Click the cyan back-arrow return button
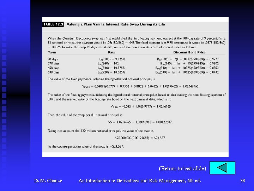 tap(222, 168)
